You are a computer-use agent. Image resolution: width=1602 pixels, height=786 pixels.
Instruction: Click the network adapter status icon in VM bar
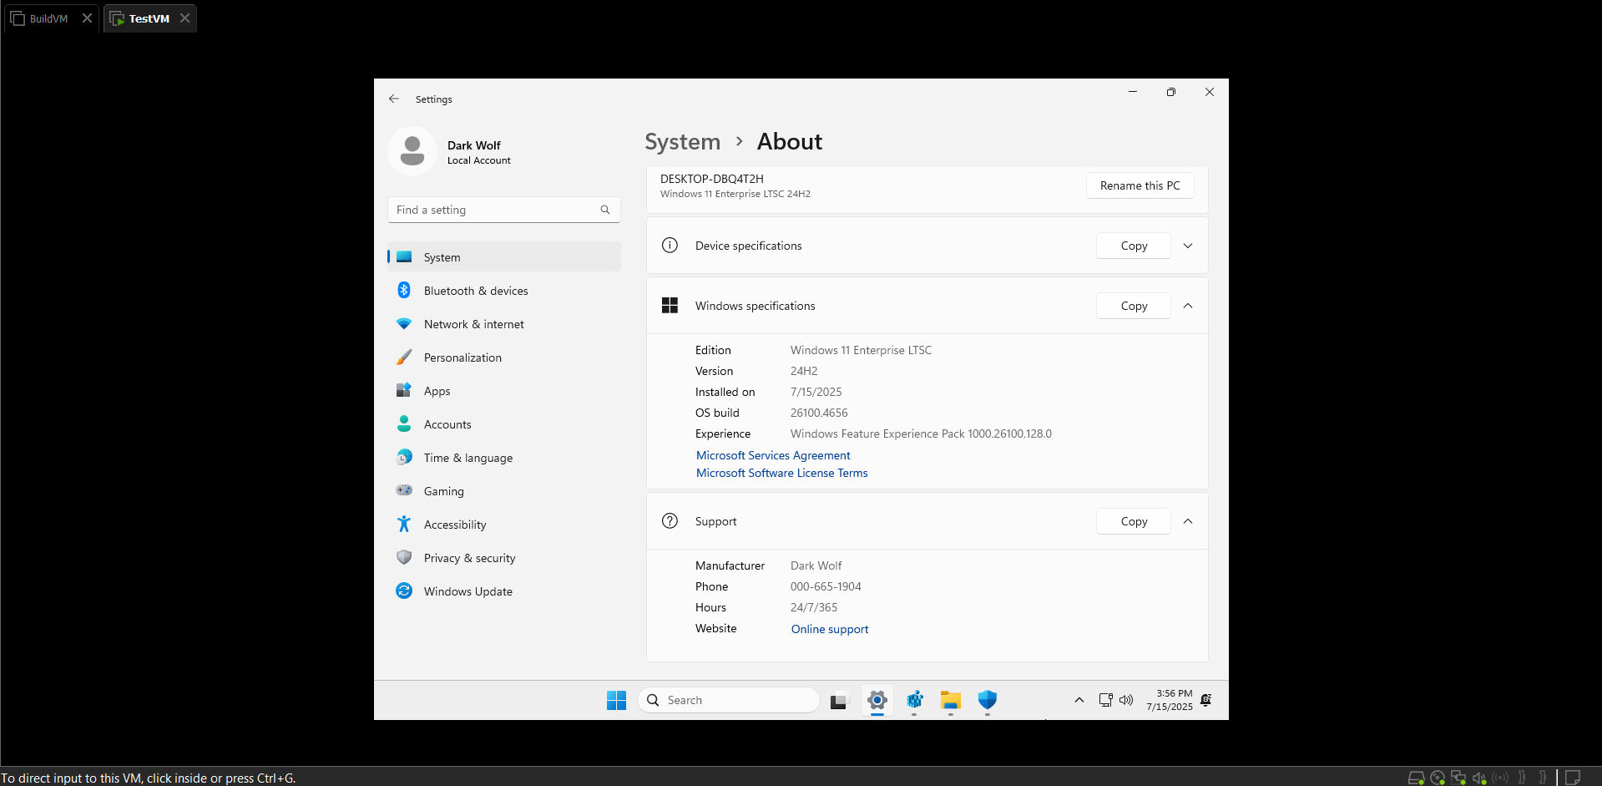[1458, 778]
